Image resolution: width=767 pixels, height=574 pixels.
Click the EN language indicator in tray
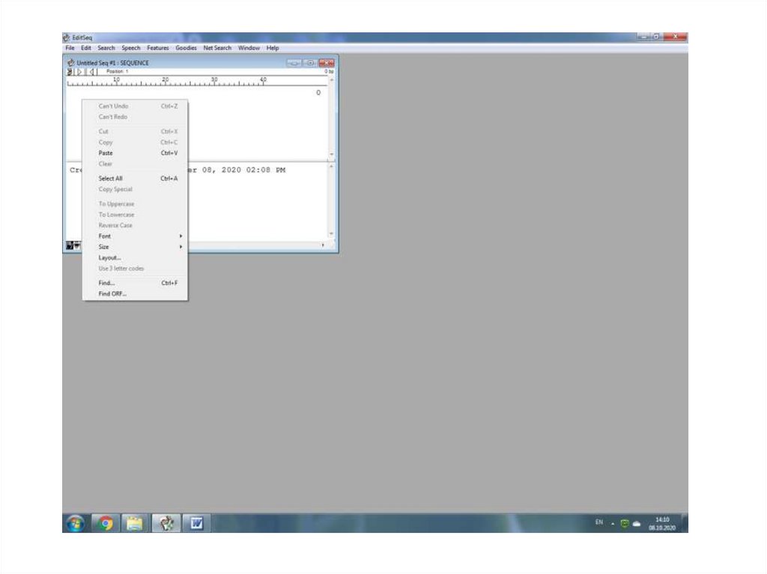click(599, 522)
